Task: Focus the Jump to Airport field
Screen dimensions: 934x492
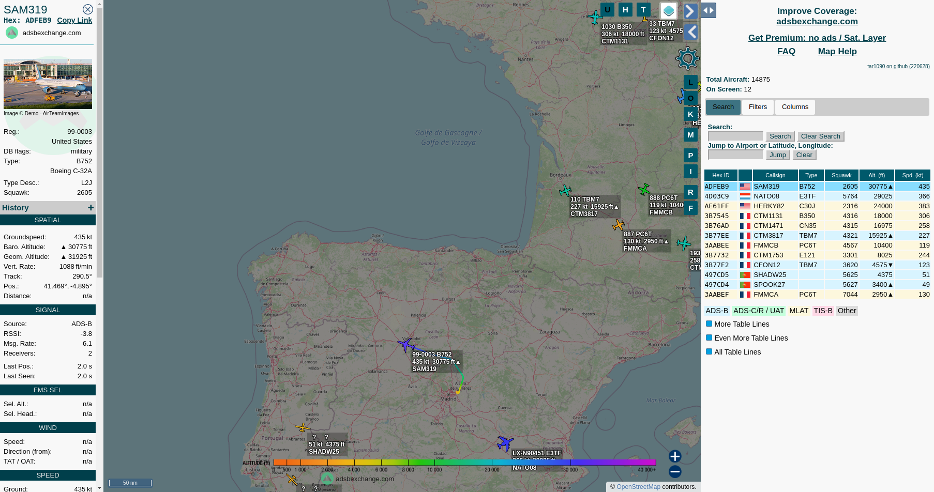Action: point(735,155)
